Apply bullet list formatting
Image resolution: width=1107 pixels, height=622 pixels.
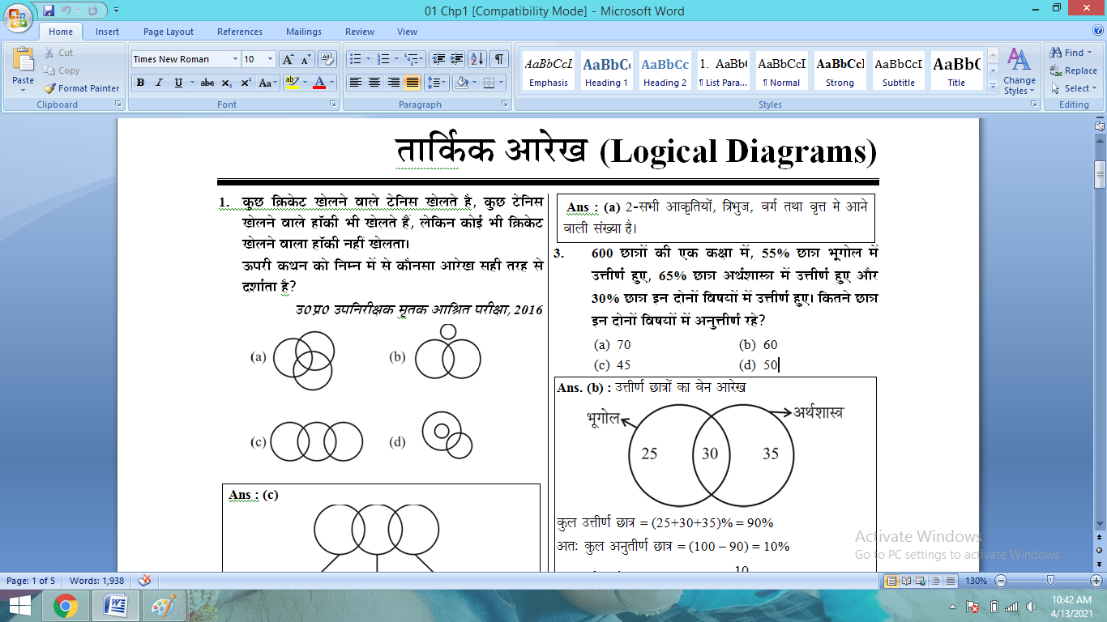coord(354,59)
